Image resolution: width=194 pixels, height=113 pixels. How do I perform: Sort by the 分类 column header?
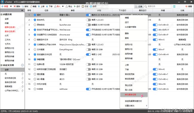pos(182,10)
